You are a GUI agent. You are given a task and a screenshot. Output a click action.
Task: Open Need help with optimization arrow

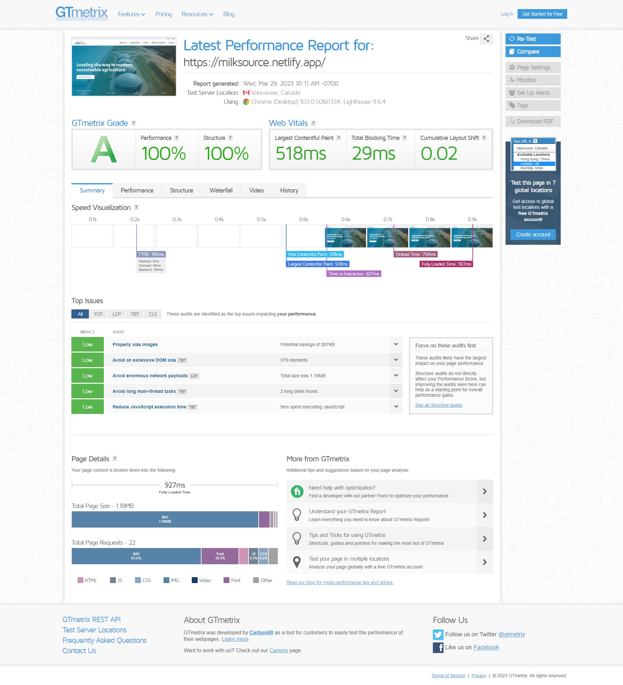coord(485,491)
